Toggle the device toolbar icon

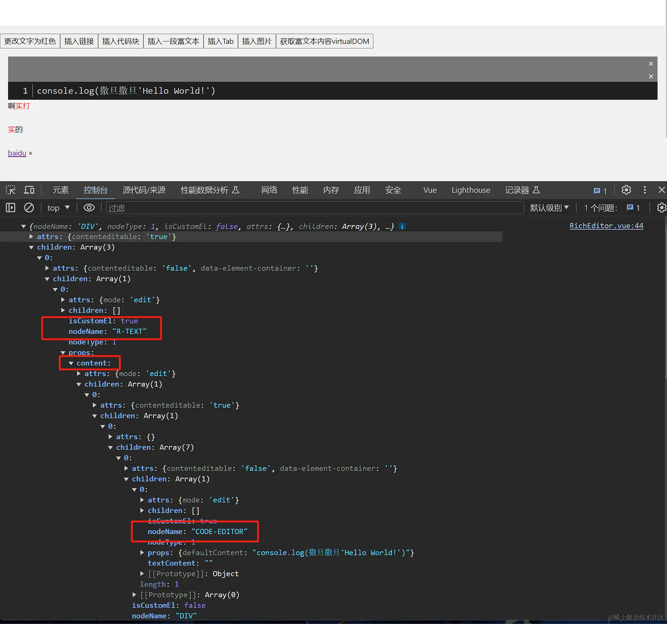tap(29, 190)
